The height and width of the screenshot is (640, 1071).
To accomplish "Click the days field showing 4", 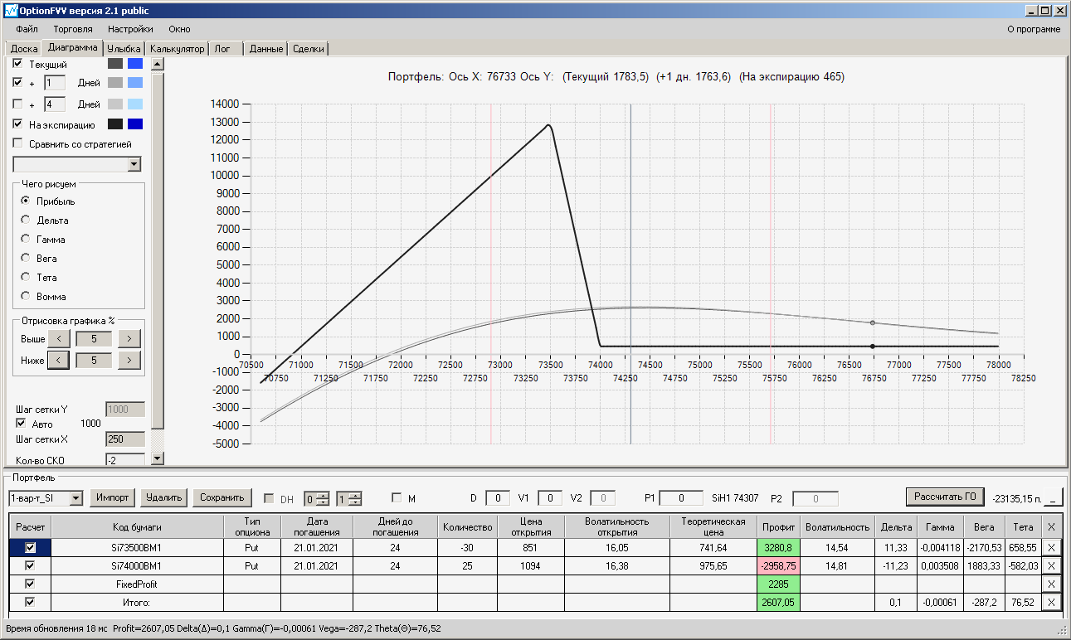I will pyautogui.click(x=54, y=104).
